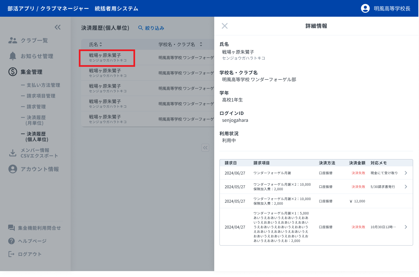
Task: Open the ヘルプページ link
Action: click(32, 241)
